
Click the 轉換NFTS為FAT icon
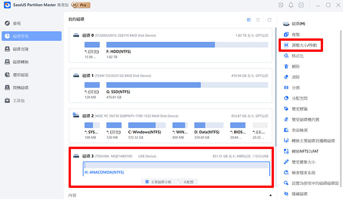click(x=286, y=151)
